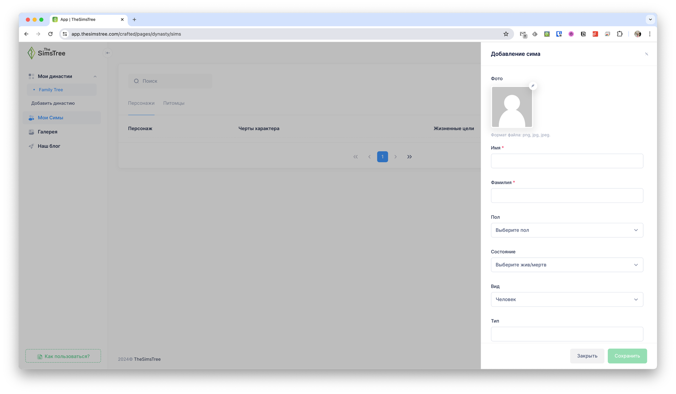The height and width of the screenshot is (394, 676).
Task: Open the Пол dropdown
Action: pos(567,230)
